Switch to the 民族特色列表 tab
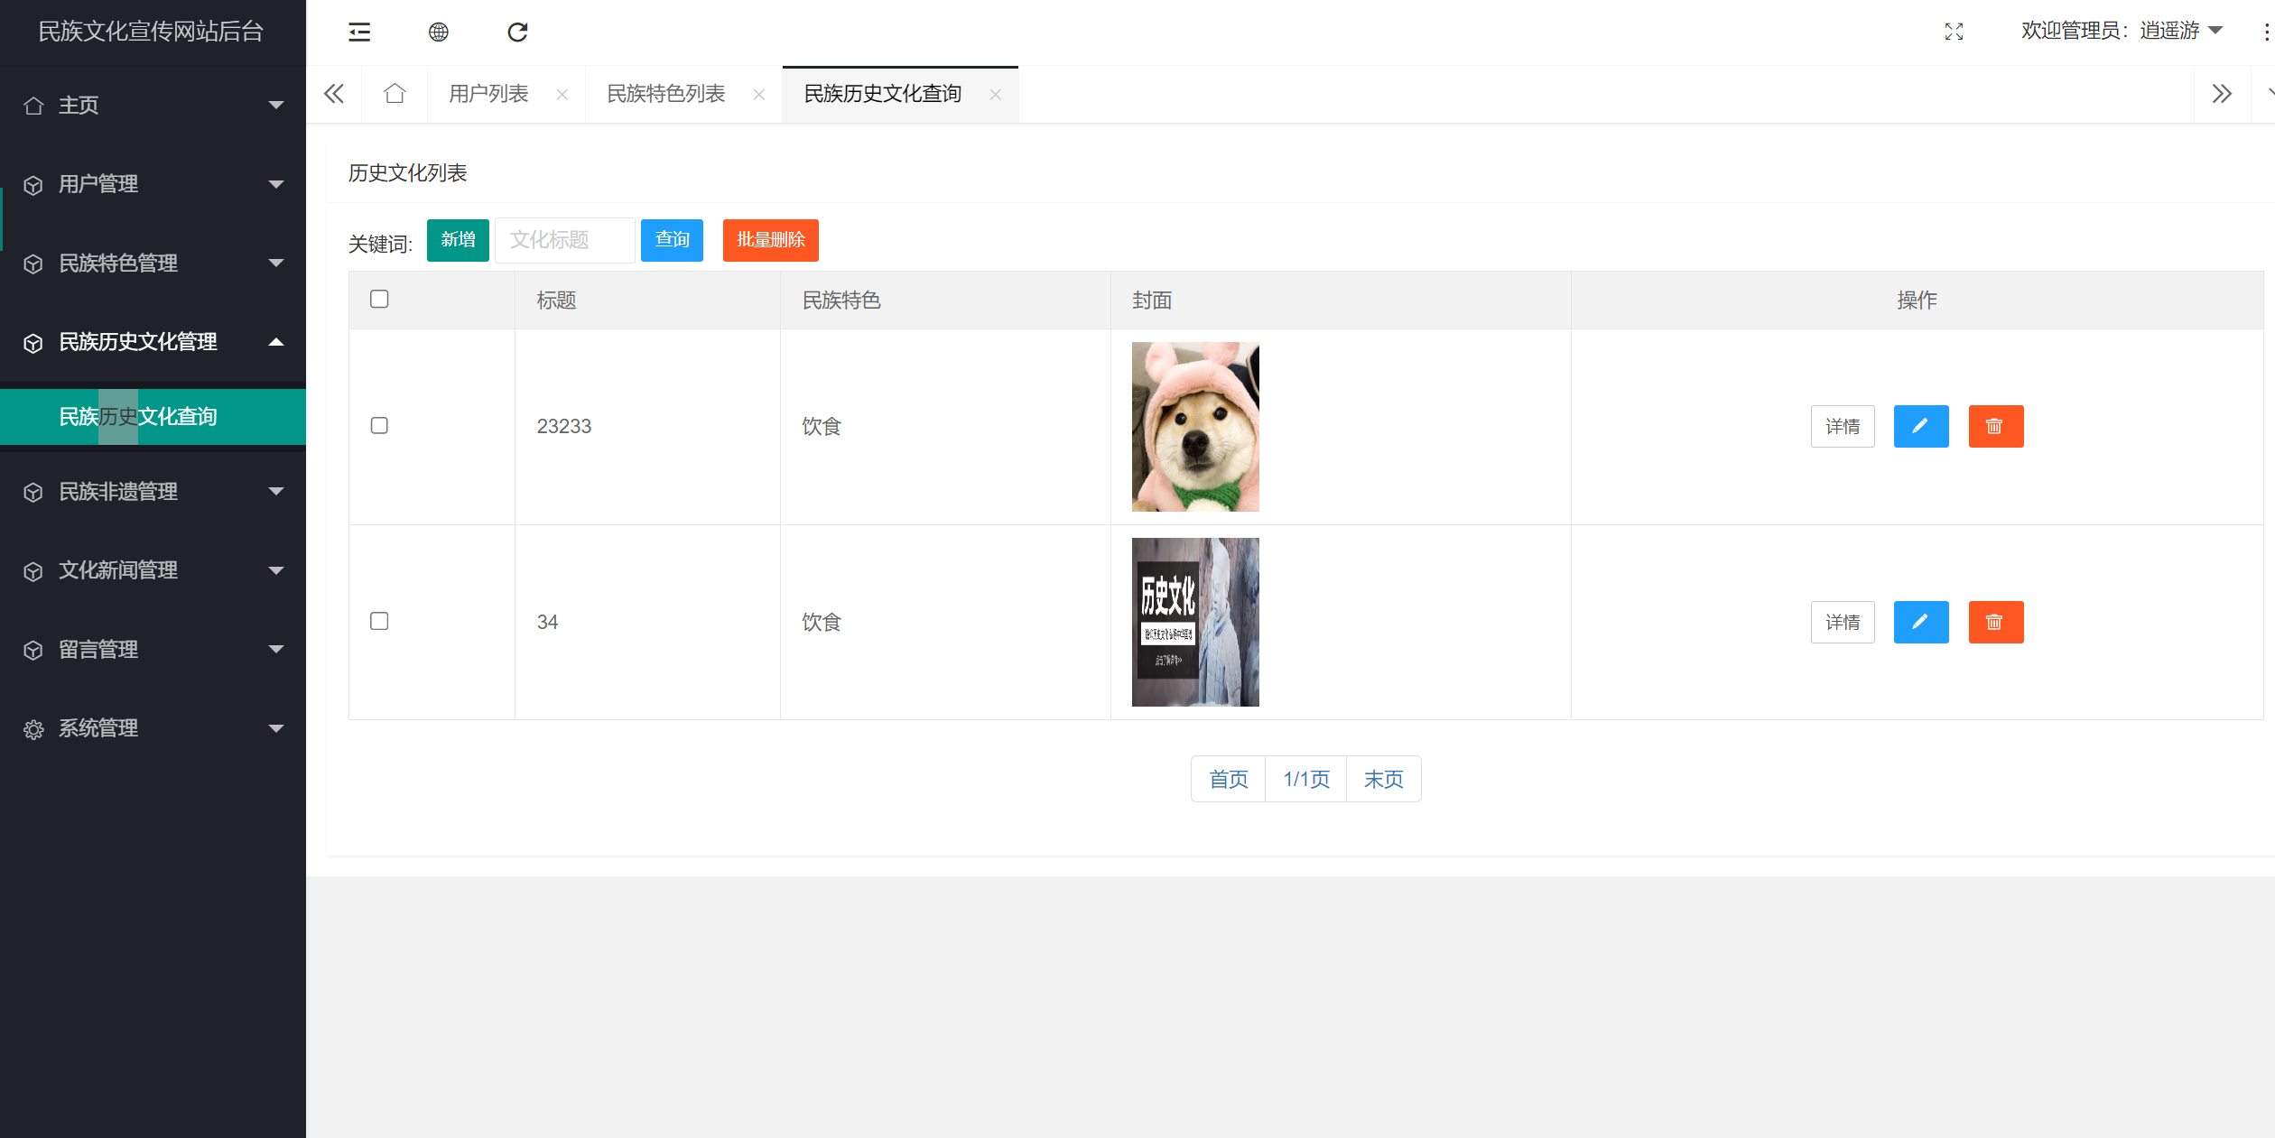This screenshot has height=1138, width=2275. click(666, 94)
